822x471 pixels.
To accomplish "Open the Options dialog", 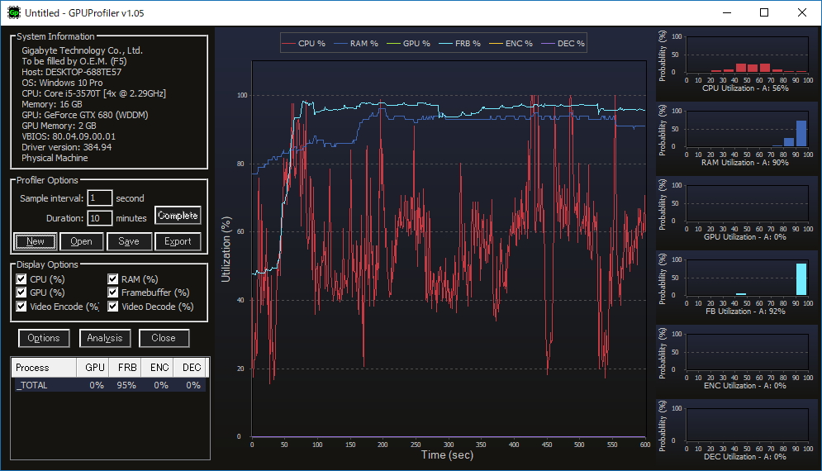I will (x=44, y=338).
